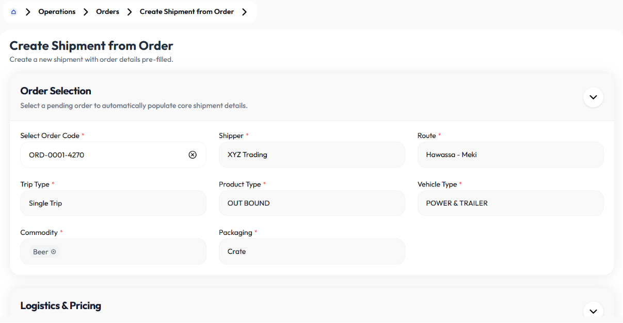Click Create Shipment from Order breadcrumb
The width and height of the screenshot is (623, 323).
187,12
